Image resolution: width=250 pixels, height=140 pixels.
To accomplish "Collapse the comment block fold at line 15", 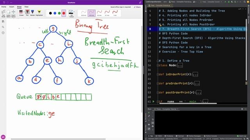I will [158, 61].
